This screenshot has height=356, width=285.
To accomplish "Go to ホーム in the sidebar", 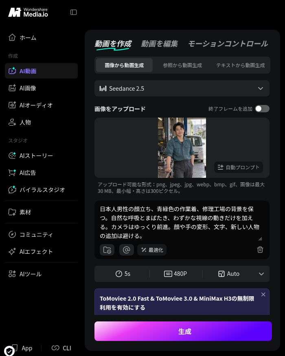I will pos(41,37).
